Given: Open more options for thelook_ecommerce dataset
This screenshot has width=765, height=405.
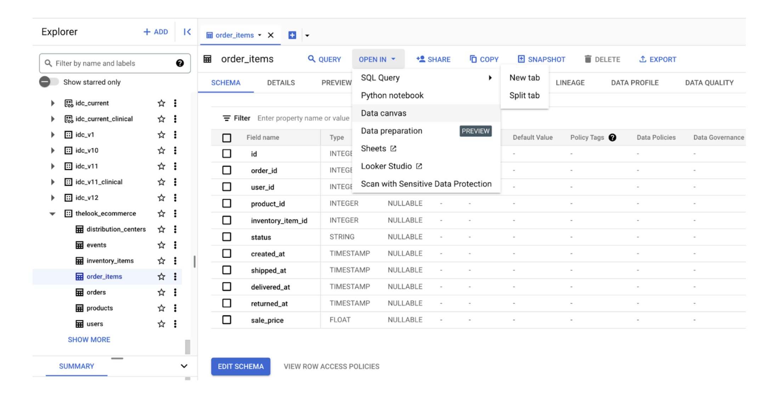Looking at the screenshot, I should coord(175,213).
